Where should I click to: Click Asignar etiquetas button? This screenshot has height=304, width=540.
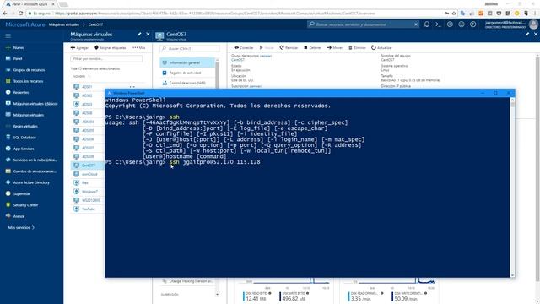[111, 47]
